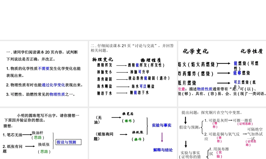
Task: Click the purple arrow below 实验与事实
Action: pos(162,137)
